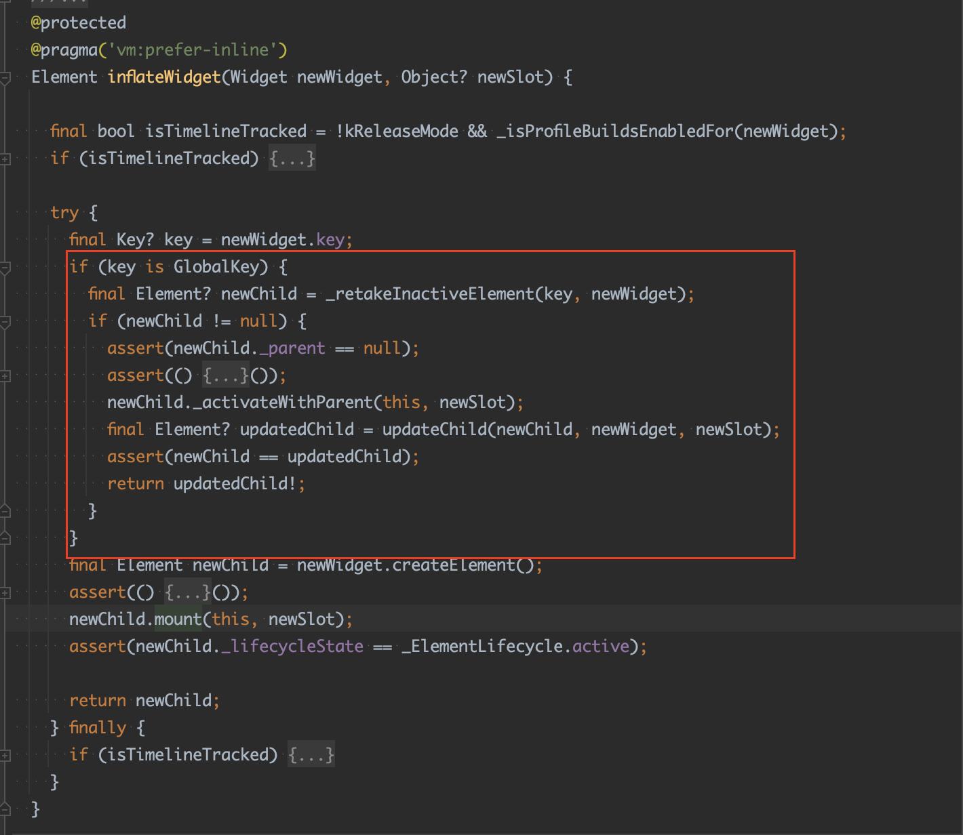Click the 'try' keyword
The width and height of the screenshot is (963, 835).
coord(64,213)
